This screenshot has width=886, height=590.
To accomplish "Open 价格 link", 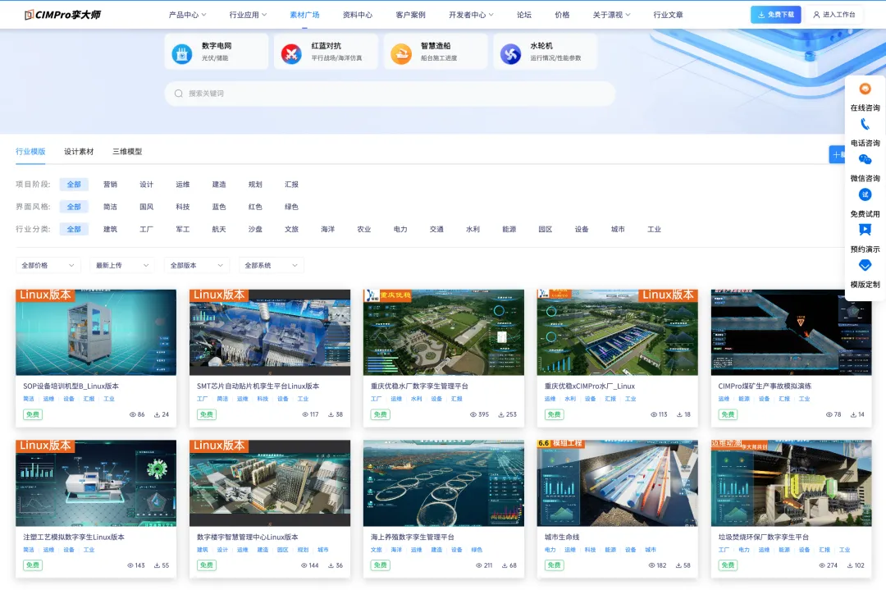I will pos(562,15).
